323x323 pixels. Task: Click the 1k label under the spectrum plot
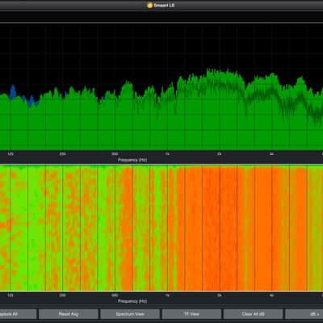[x=167, y=154]
